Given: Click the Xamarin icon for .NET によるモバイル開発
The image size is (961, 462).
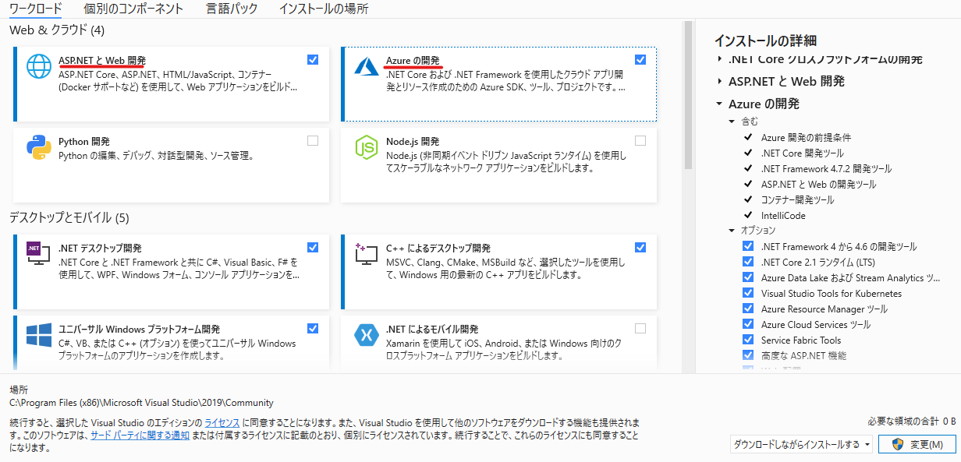Looking at the screenshot, I should [367, 335].
